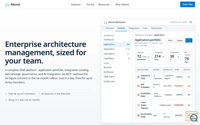Click the Health progress bar

143,60
